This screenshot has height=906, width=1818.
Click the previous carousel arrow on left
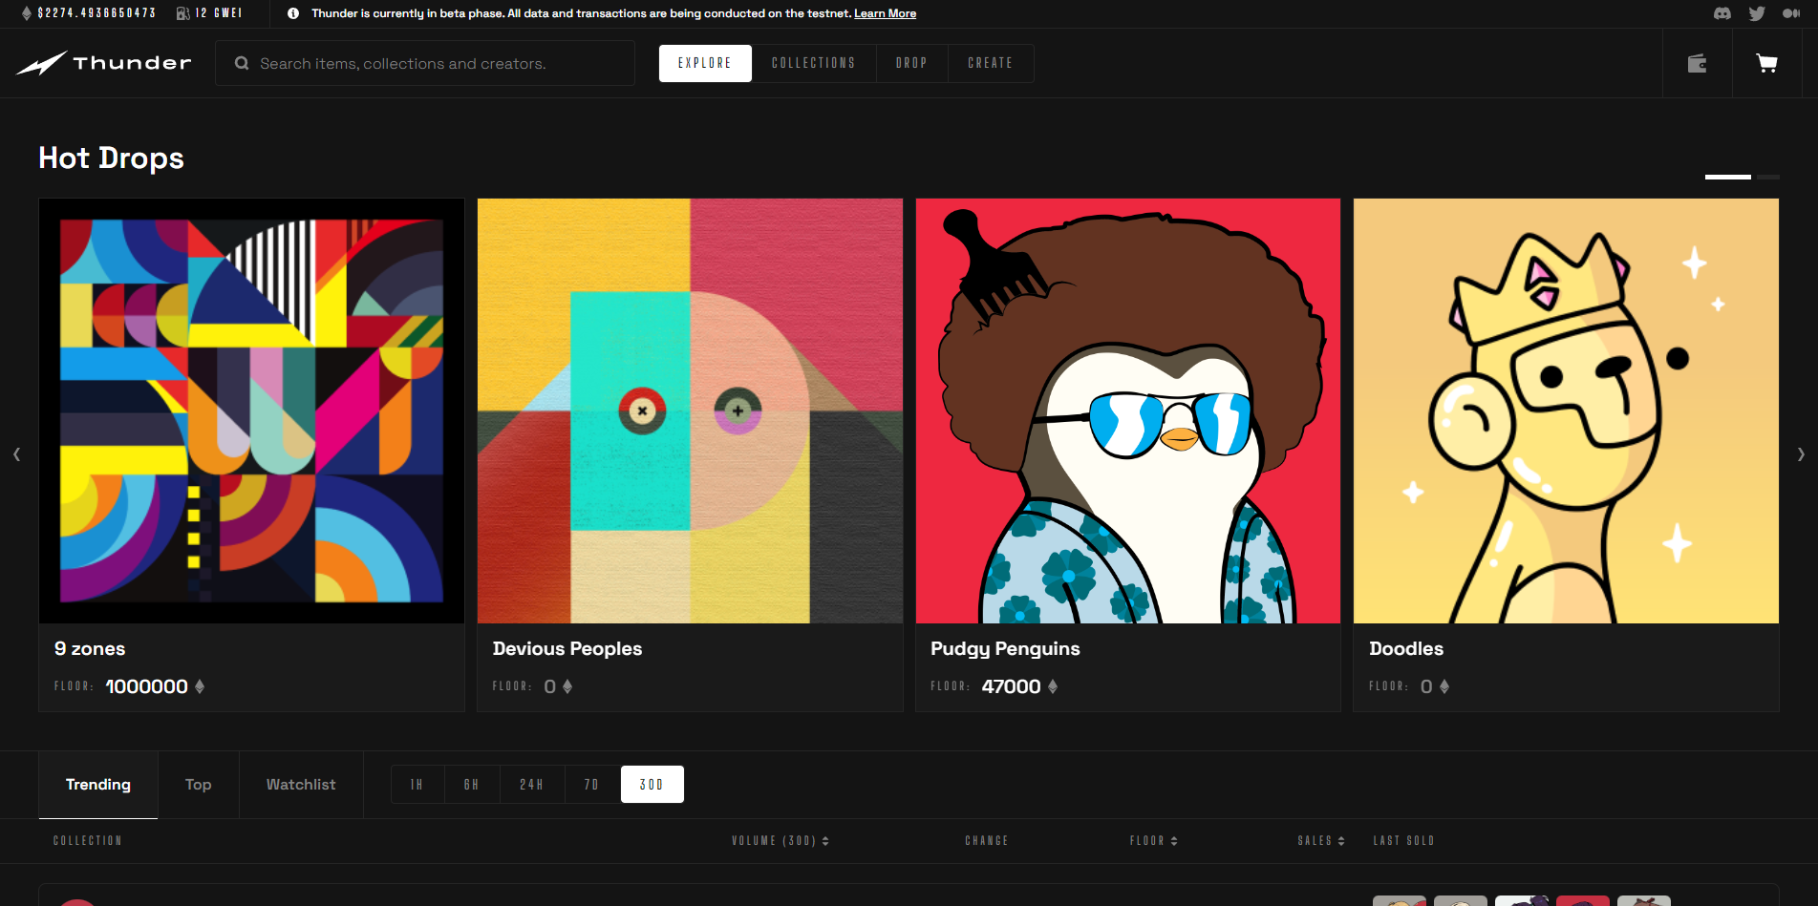click(x=17, y=454)
